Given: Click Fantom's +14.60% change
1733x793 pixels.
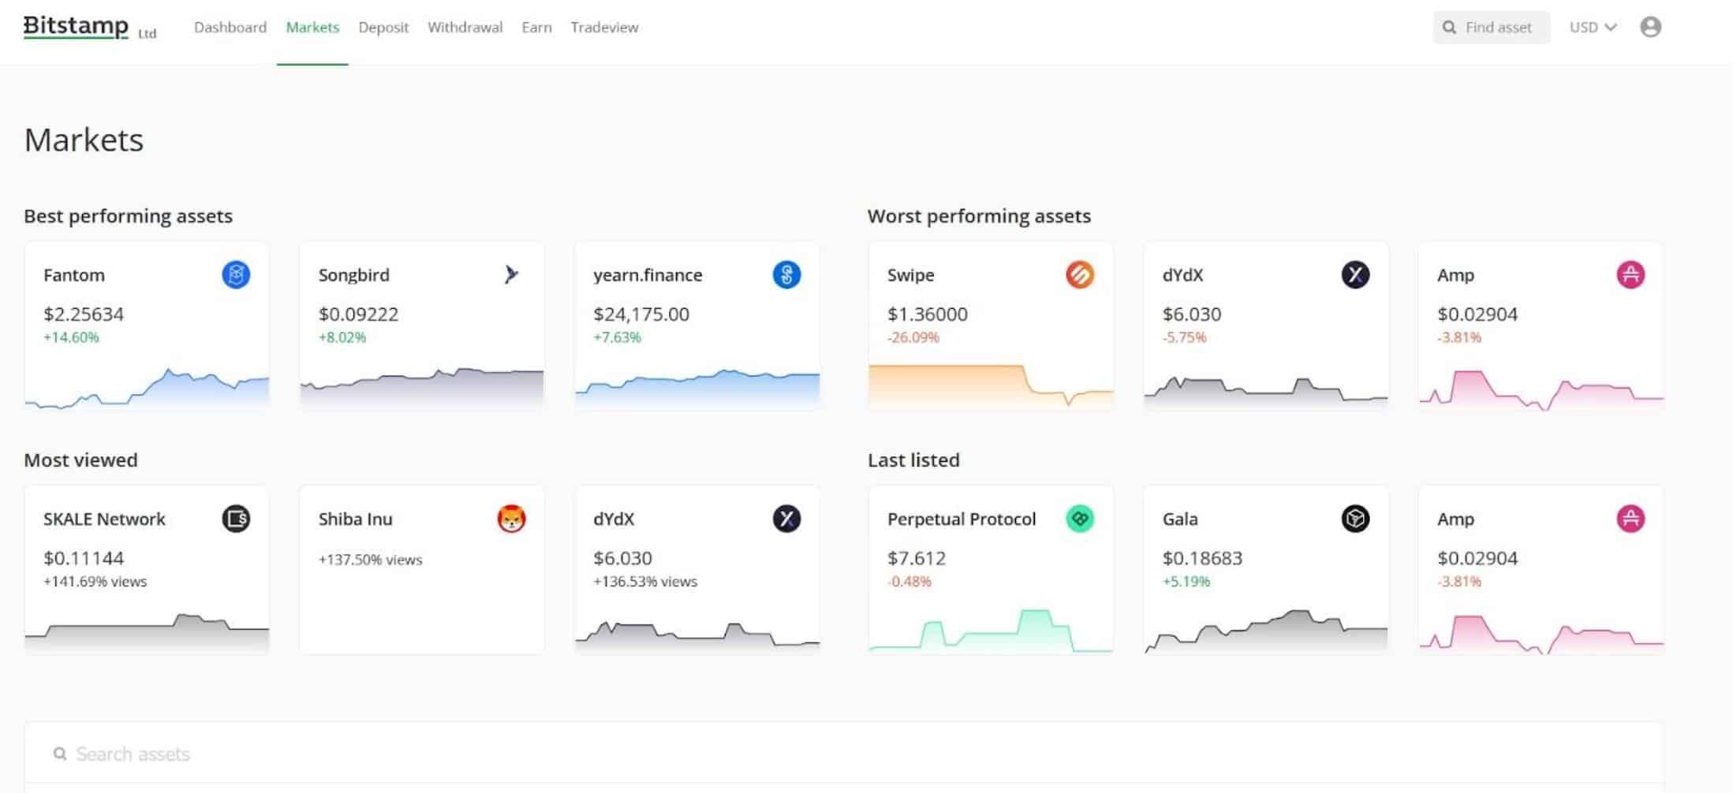Looking at the screenshot, I should [x=71, y=337].
